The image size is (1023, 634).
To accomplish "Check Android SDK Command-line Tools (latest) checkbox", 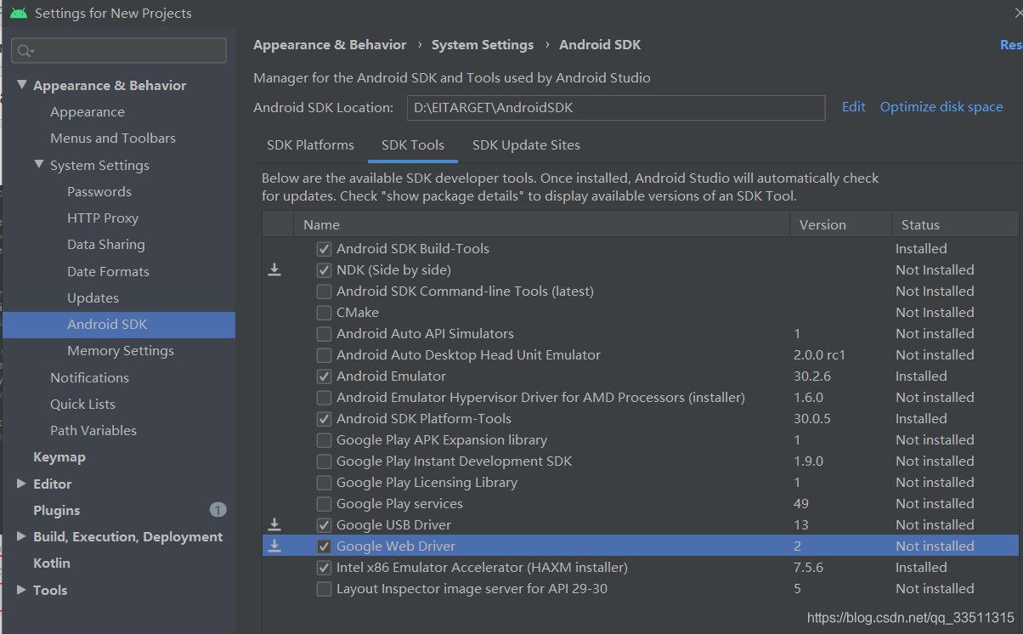I will (x=324, y=292).
